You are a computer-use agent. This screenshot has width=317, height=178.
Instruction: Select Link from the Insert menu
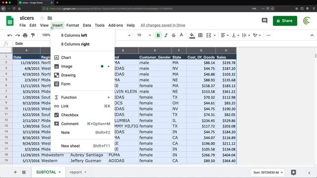click(83, 106)
